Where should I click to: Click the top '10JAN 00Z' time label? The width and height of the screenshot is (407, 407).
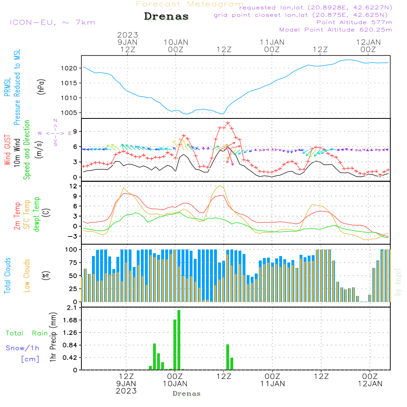pos(176,46)
